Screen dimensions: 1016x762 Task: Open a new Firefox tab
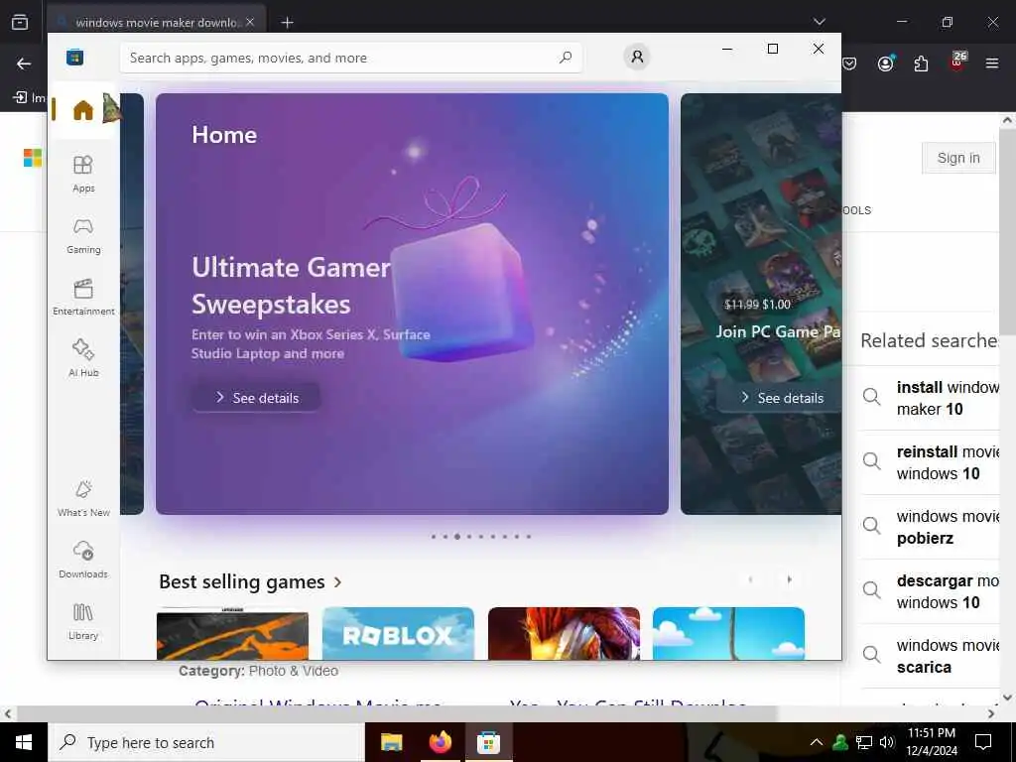[287, 23]
